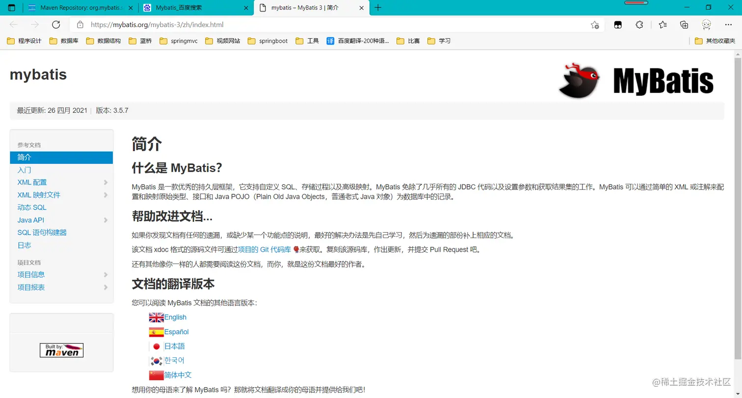Select 简介 in sidebar
This screenshot has height=398, width=742.
tap(61, 158)
